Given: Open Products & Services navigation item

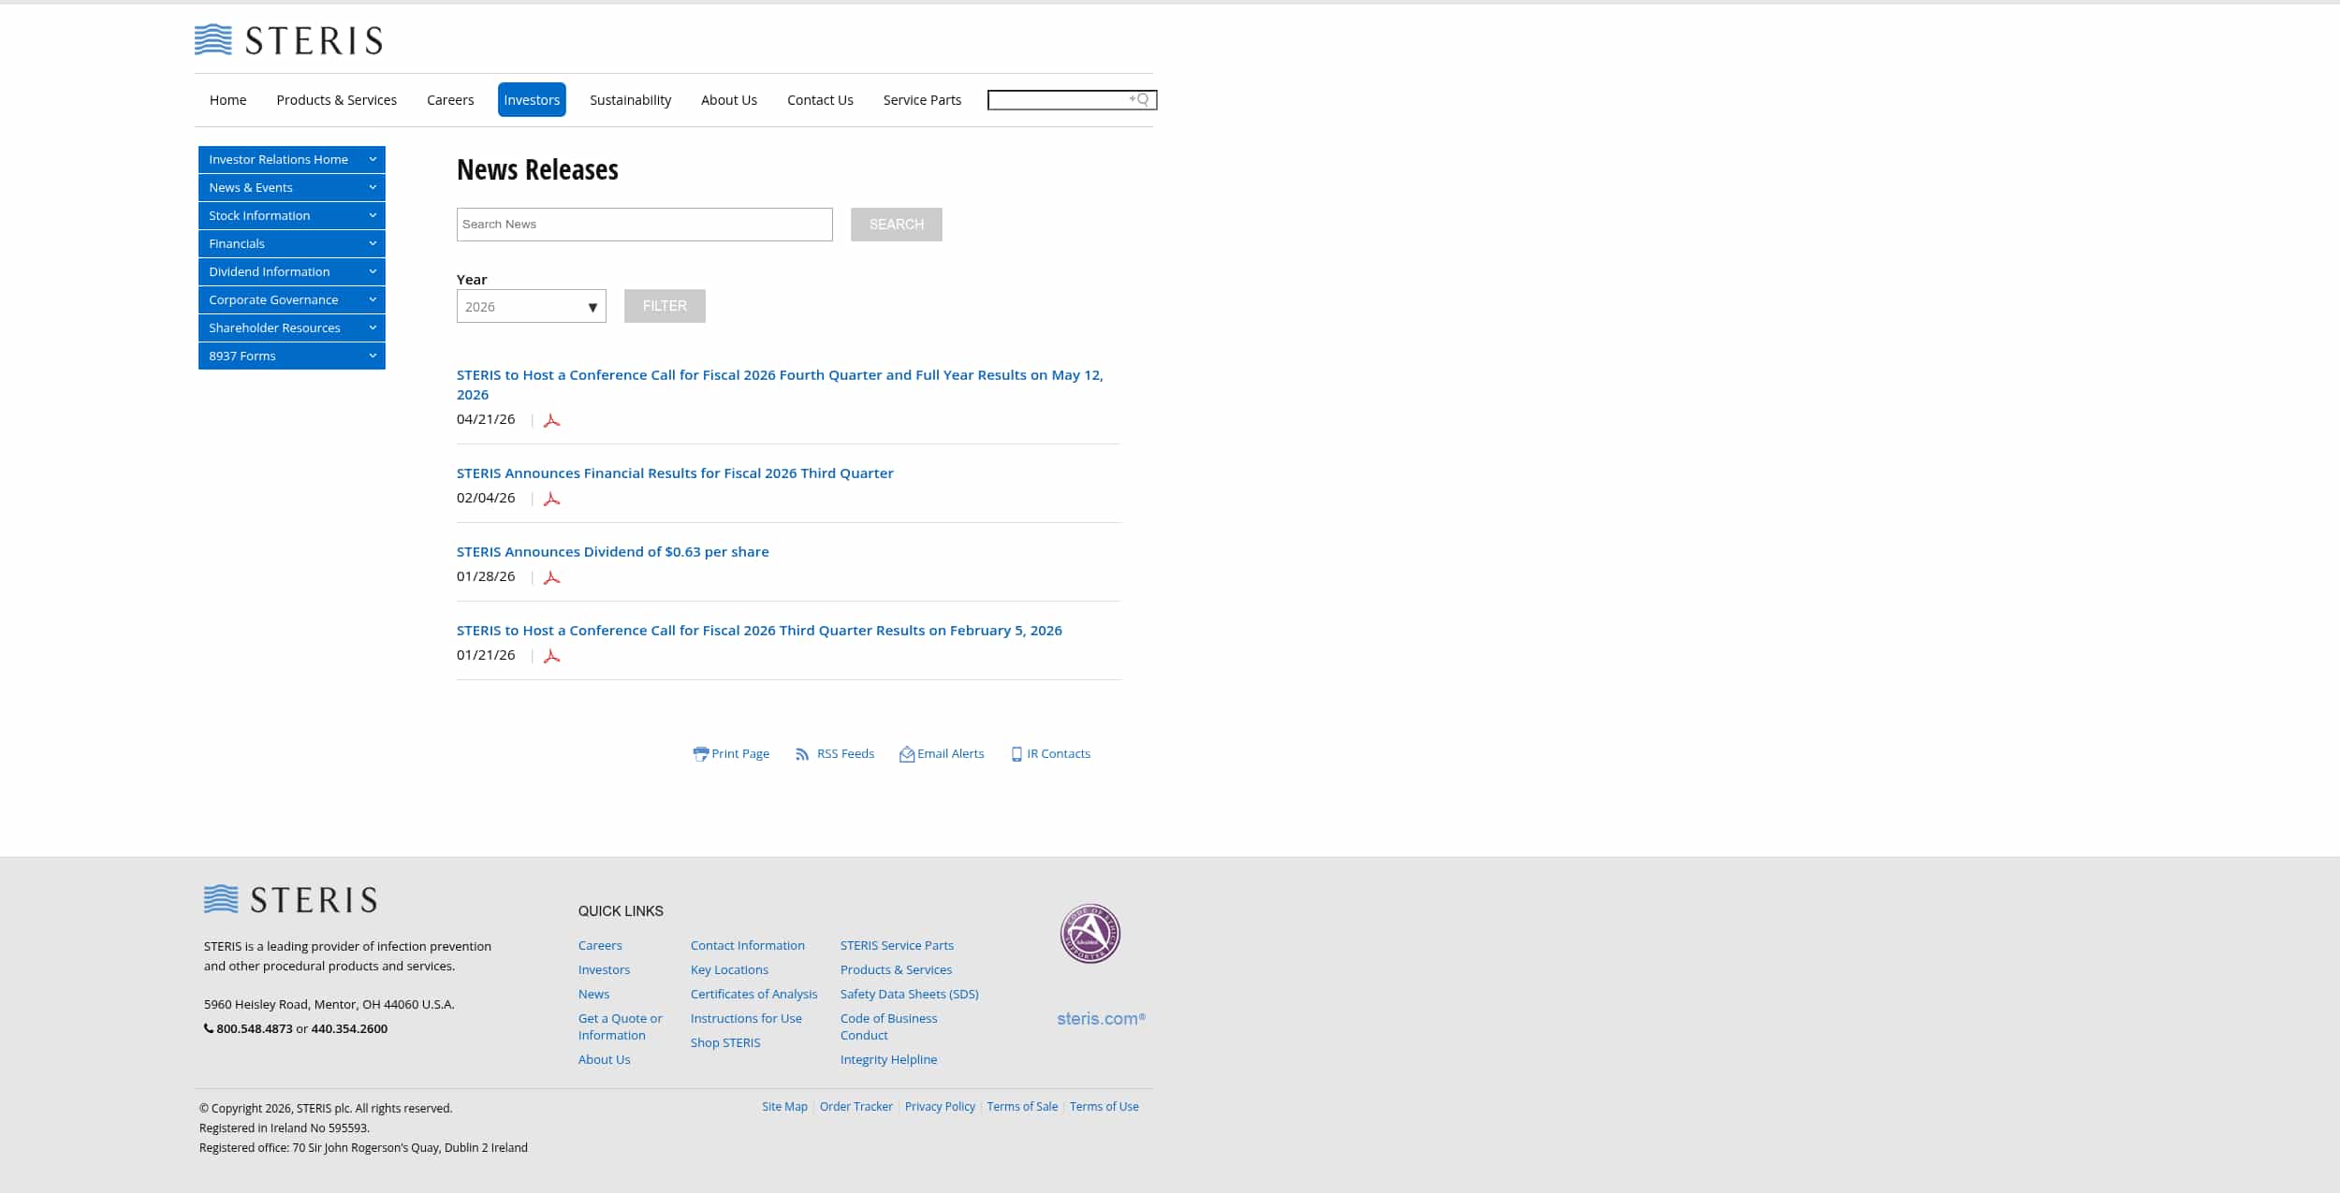Looking at the screenshot, I should [x=336, y=100].
